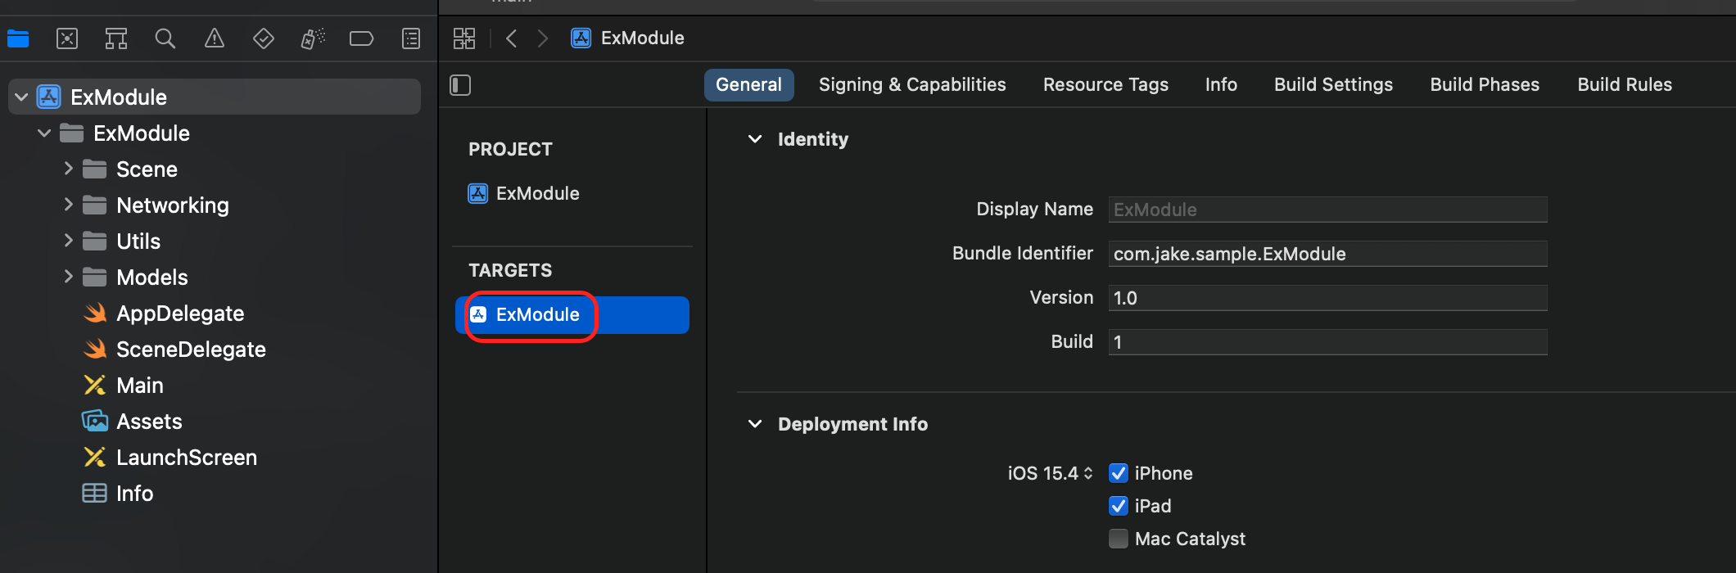
Task: Click the ExModule project root icon
Action: 49,97
